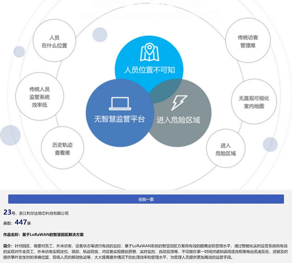The width and height of the screenshot is (292, 263).
Task: Select the 无直观可视化室内地图 bubble
Action: point(254,102)
